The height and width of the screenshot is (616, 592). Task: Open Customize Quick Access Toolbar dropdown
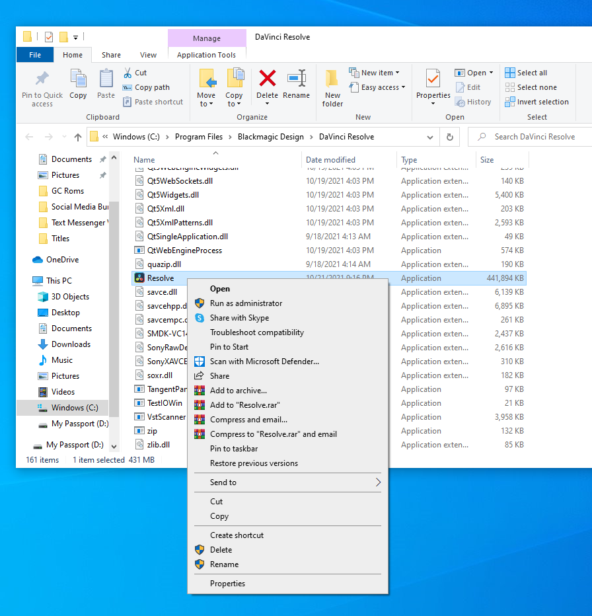click(x=76, y=38)
